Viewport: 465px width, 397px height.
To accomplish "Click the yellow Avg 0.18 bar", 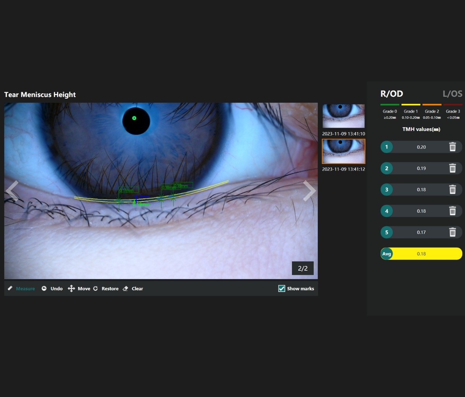I will pyautogui.click(x=421, y=254).
